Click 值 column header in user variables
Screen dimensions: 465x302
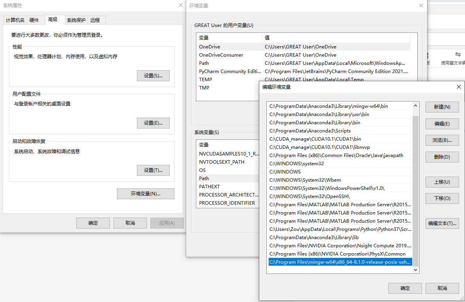coord(336,38)
